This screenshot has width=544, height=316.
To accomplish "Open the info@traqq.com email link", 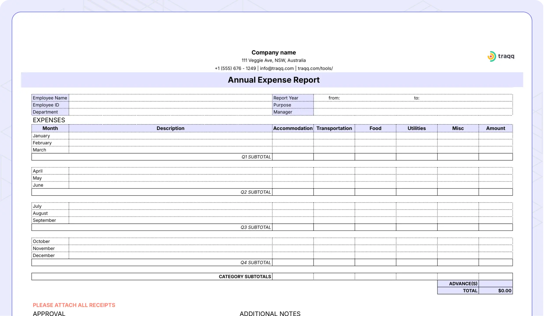I will [x=277, y=68].
